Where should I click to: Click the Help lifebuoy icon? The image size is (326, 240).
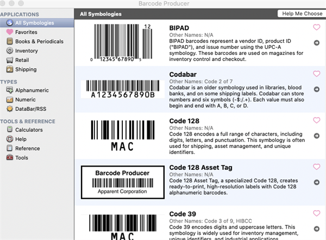point(10,139)
